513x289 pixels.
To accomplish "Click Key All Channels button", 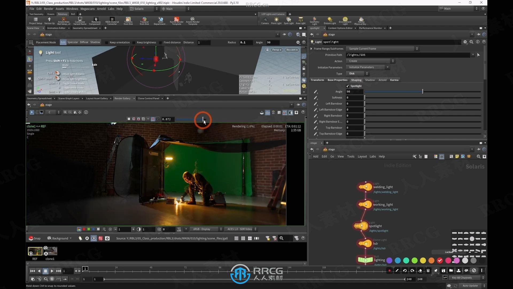I will click(x=467, y=278).
